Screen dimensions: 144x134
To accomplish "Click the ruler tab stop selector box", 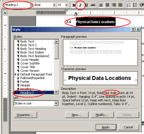I will (5, 13).
